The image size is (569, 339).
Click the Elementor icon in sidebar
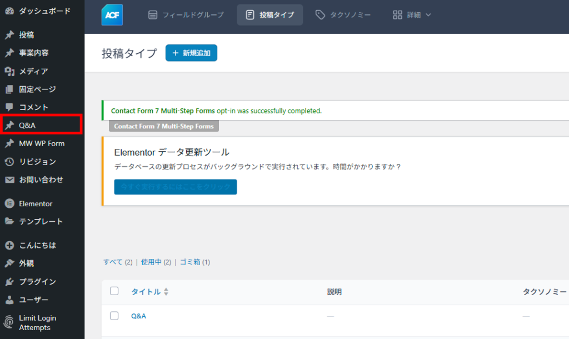click(x=9, y=203)
